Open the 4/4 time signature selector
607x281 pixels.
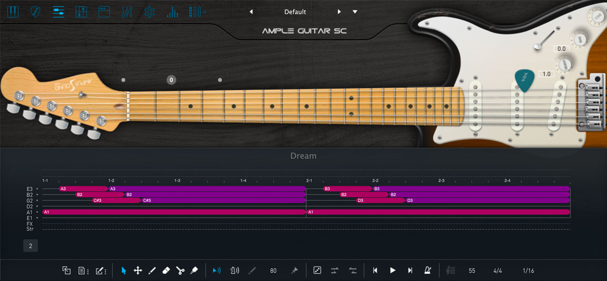coord(498,271)
